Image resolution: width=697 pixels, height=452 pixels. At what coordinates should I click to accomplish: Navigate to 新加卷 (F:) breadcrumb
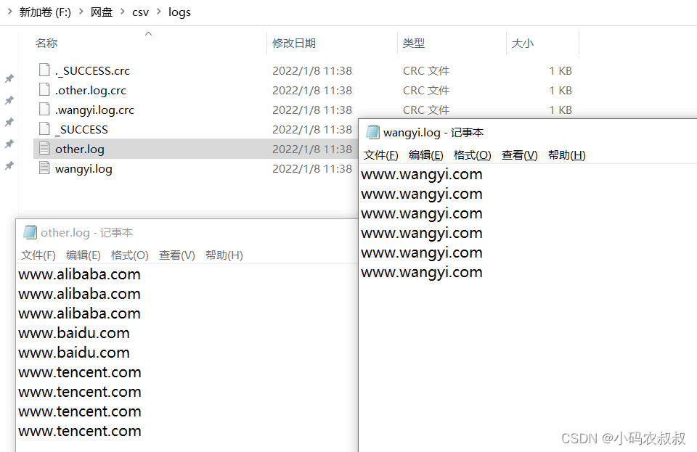[x=45, y=12]
